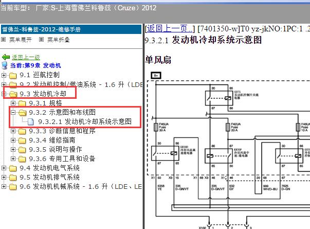This screenshot has width=310, height=229.
Task: Open the 9.4 发动机电气系统 item
Action: click(50, 168)
